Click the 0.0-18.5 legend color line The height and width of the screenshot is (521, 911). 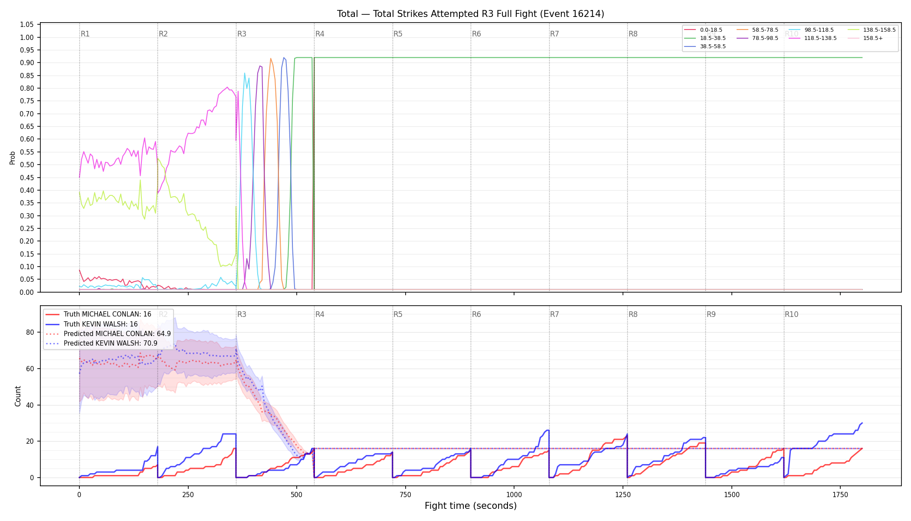tap(690, 30)
